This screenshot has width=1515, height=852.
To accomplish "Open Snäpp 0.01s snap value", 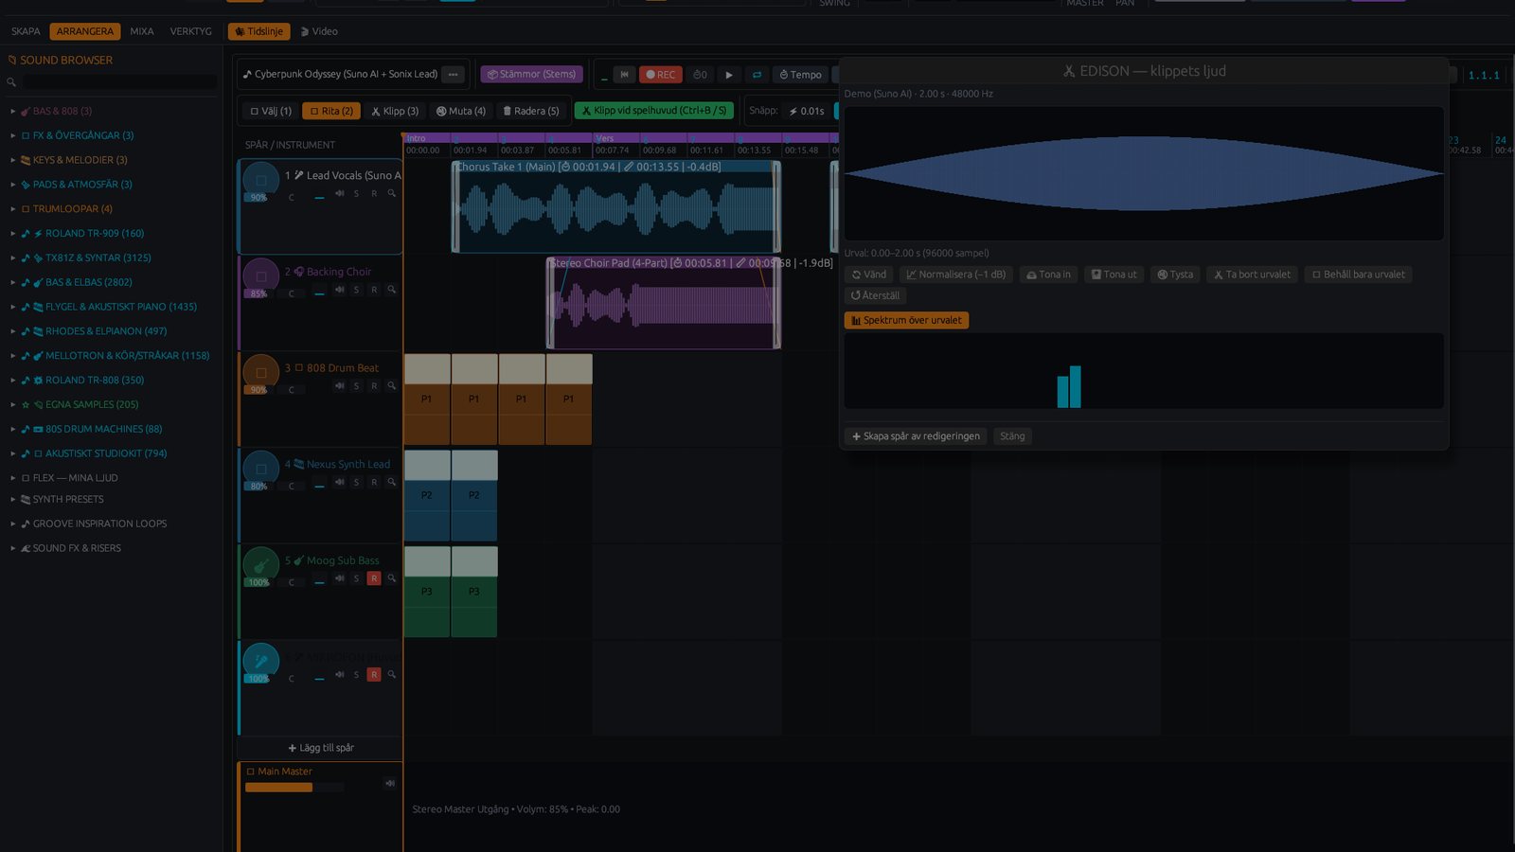I will [807, 111].
